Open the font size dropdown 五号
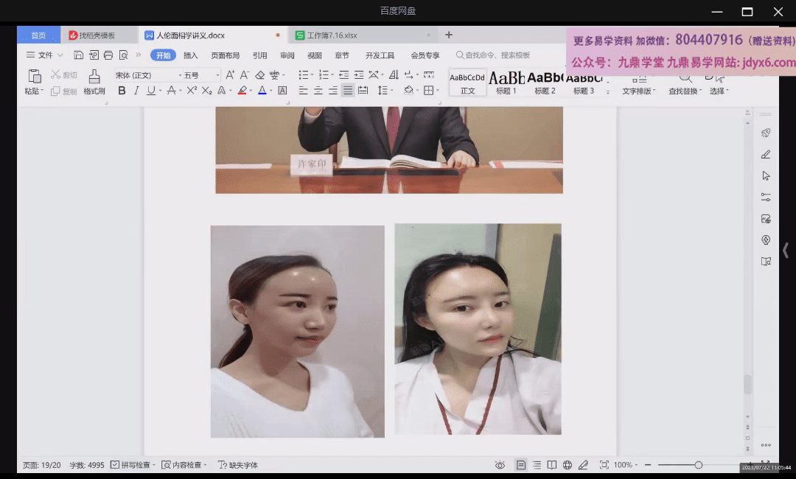The width and height of the screenshot is (796, 479). 201,75
